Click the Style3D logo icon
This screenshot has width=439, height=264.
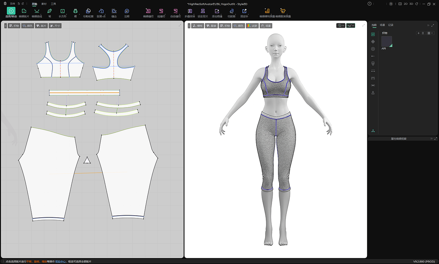[x=5, y=4]
